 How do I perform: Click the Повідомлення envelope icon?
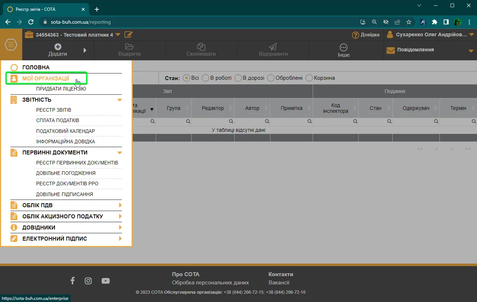tap(391, 50)
